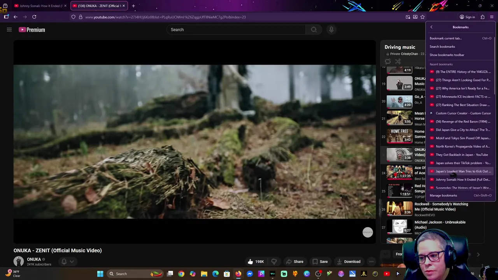
Task: Open Japan's Loudest Man bookmark
Action: pyautogui.click(x=460, y=171)
